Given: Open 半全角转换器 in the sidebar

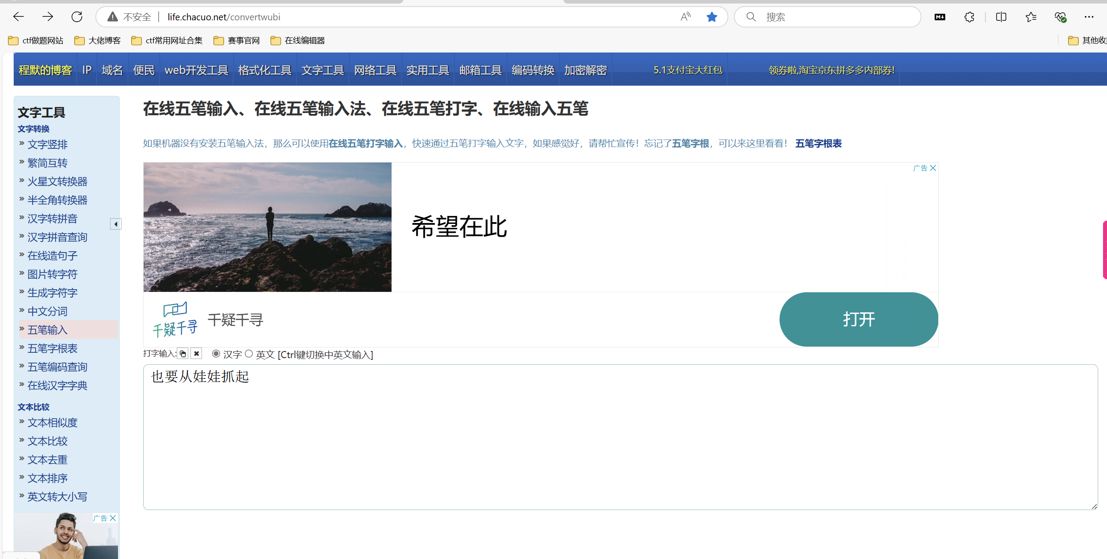Looking at the screenshot, I should pyautogui.click(x=57, y=200).
